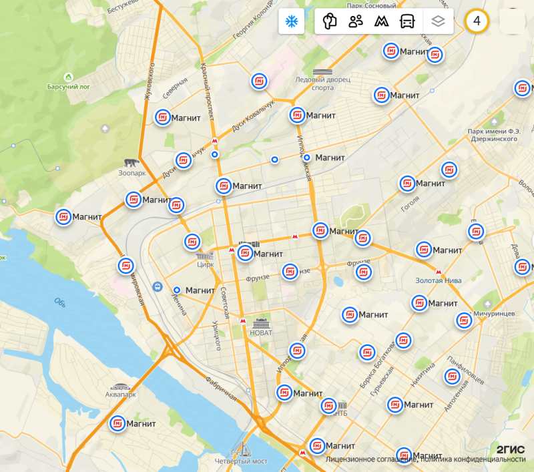Select Магнит marker near Жуковского street
Screen dimensions: 534x472
tap(163, 117)
